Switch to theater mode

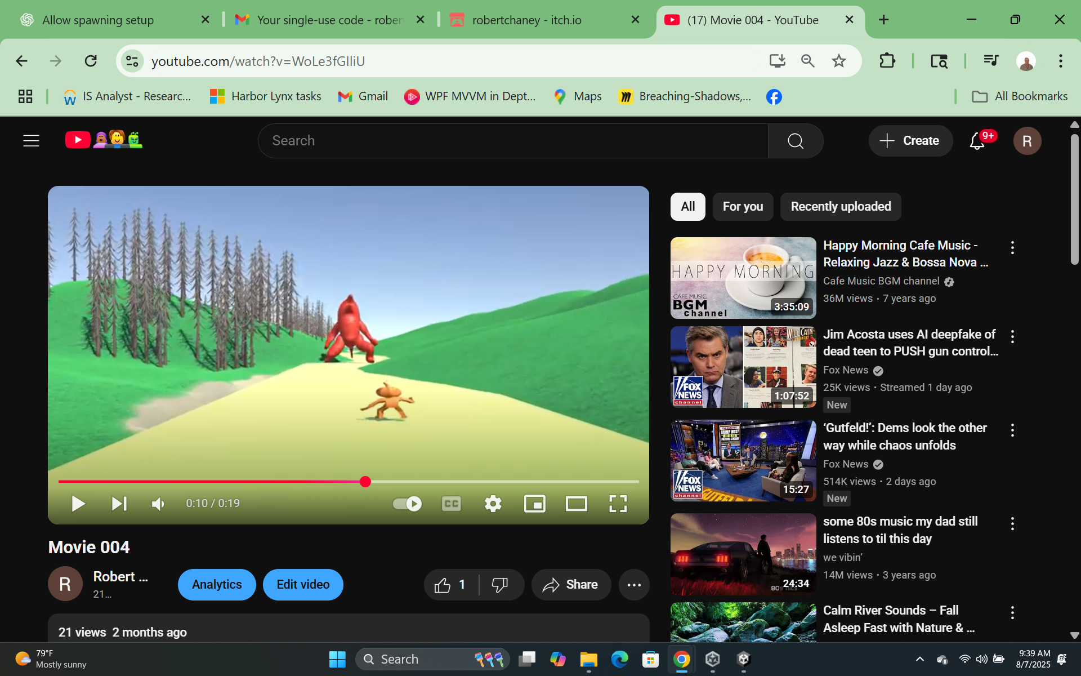pos(576,503)
